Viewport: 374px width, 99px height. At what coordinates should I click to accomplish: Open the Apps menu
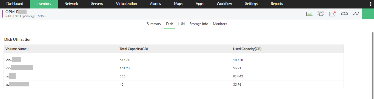click(x=199, y=4)
